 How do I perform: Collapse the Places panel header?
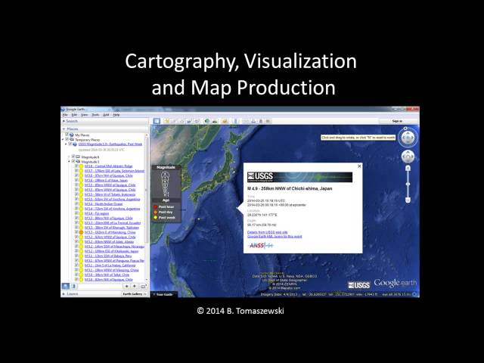[104, 129]
